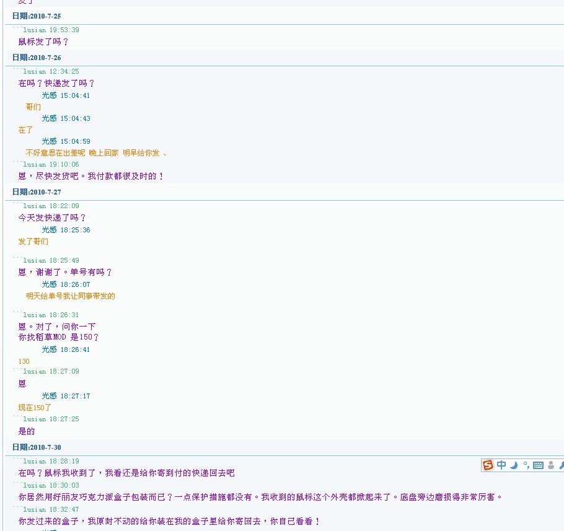Click the message 鼠标发了吗？

point(43,42)
